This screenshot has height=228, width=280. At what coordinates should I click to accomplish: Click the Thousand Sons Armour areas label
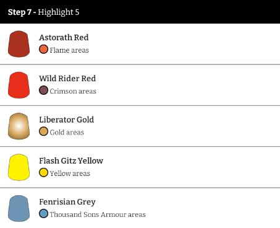[x=98, y=214]
